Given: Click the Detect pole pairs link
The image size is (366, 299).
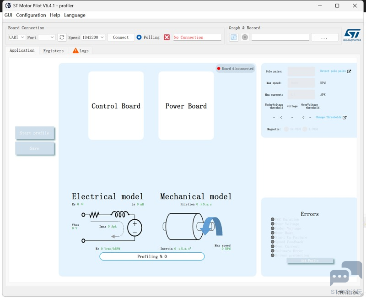Looking at the screenshot, I should pos(333,71).
